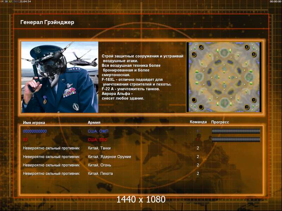
Task: Click start position marker 6 on the map
Action: (247, 47)
